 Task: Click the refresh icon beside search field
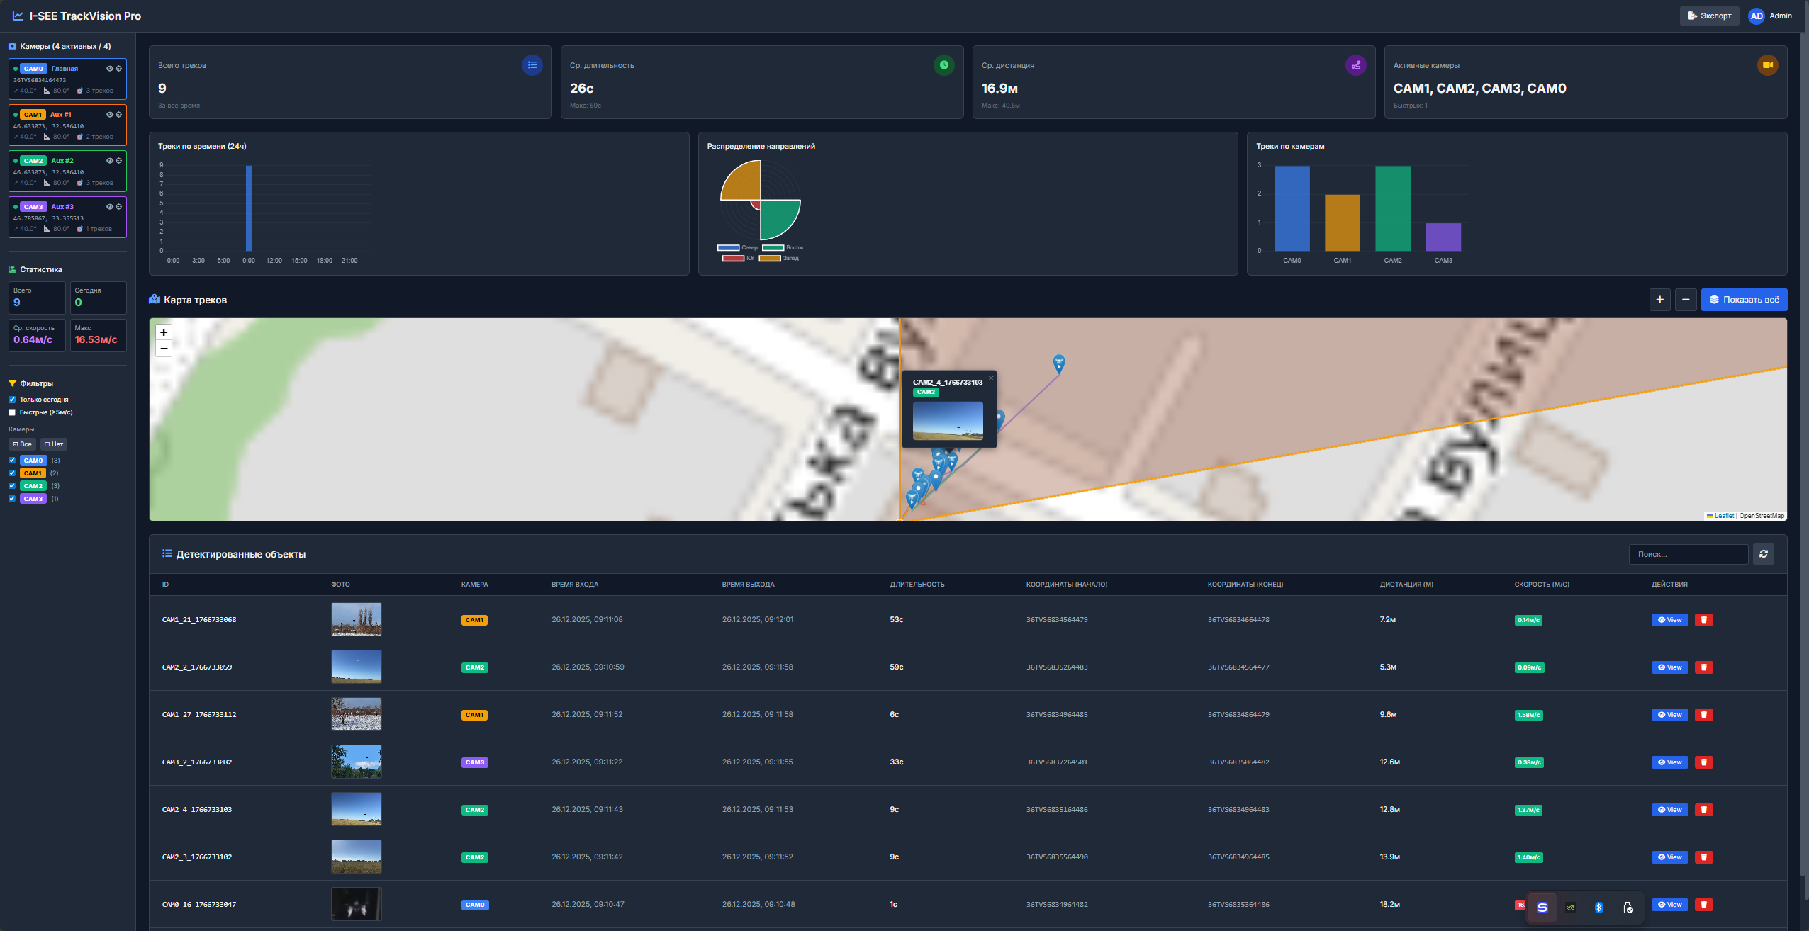point(1763,554)
